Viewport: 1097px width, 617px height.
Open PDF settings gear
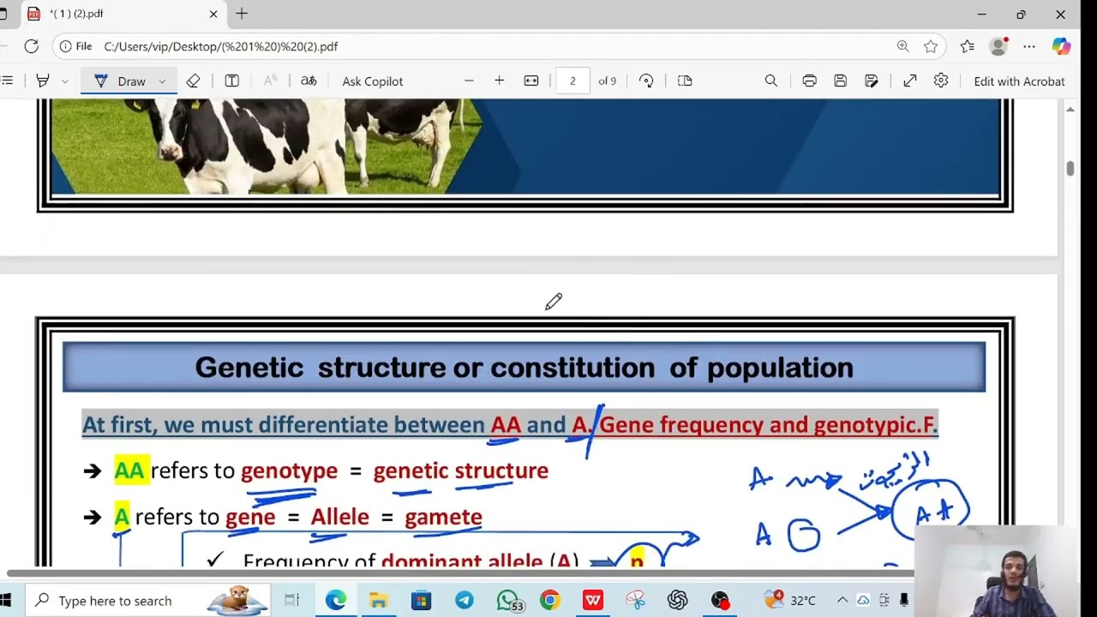[x=941, y=81]
